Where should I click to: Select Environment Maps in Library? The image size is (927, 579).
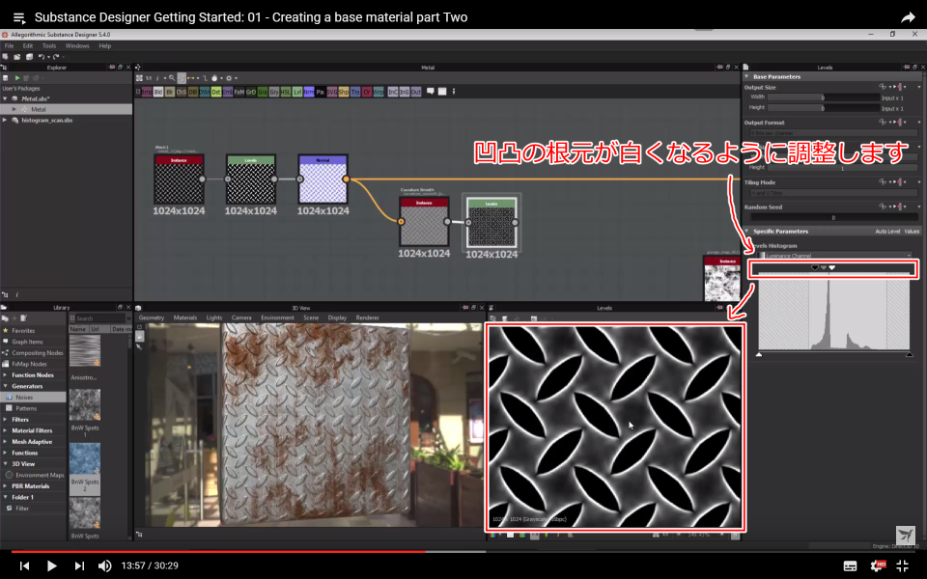click(41, 475)
